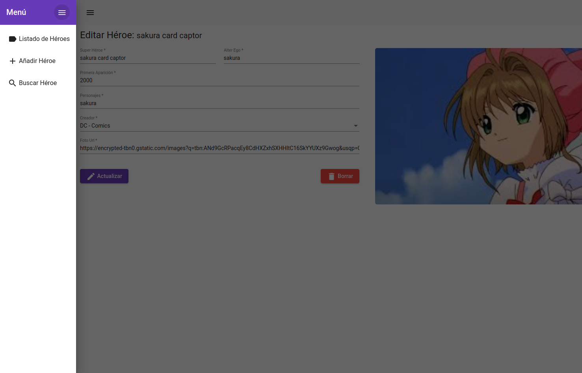The width and height of the screenshot is (582, 373).
Task: Click the Personajes field containing sakura
Action: pos(219,103)
